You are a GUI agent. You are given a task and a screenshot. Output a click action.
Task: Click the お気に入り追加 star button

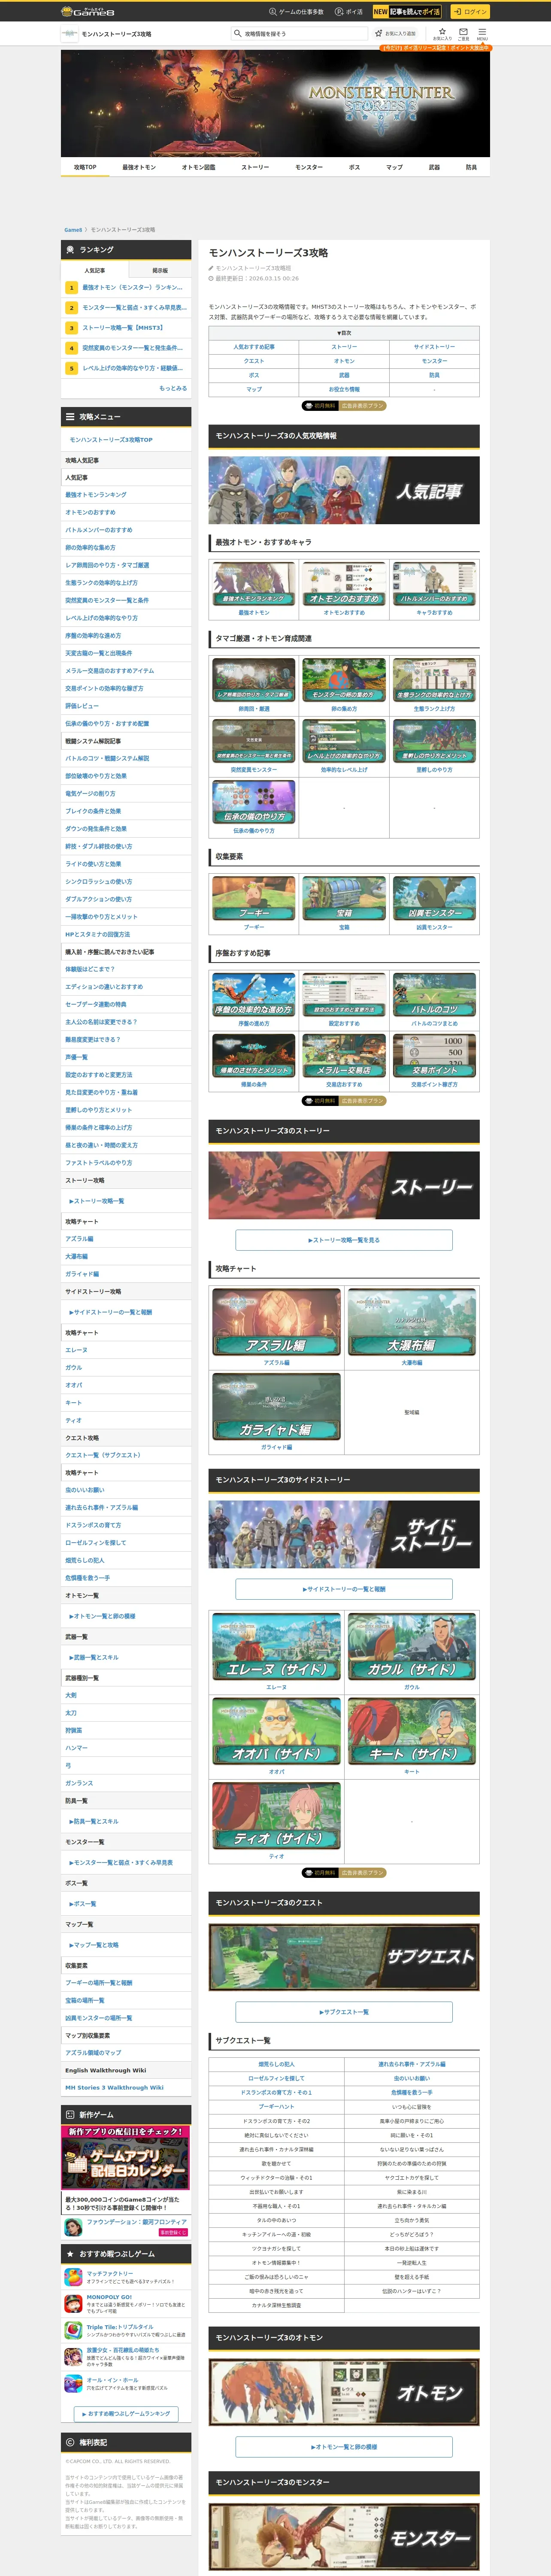[x=396, y=33]
